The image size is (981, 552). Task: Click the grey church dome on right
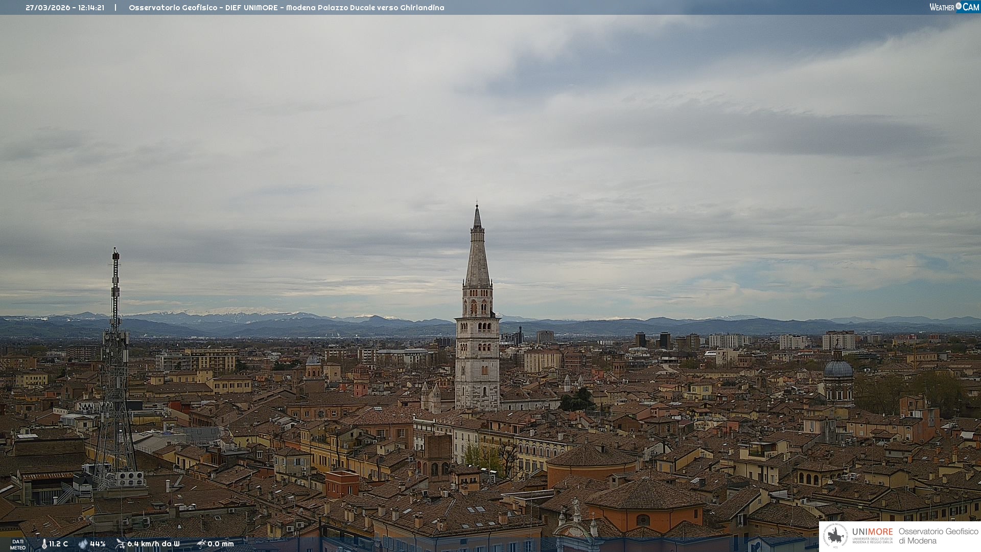(x=838, y=369)
